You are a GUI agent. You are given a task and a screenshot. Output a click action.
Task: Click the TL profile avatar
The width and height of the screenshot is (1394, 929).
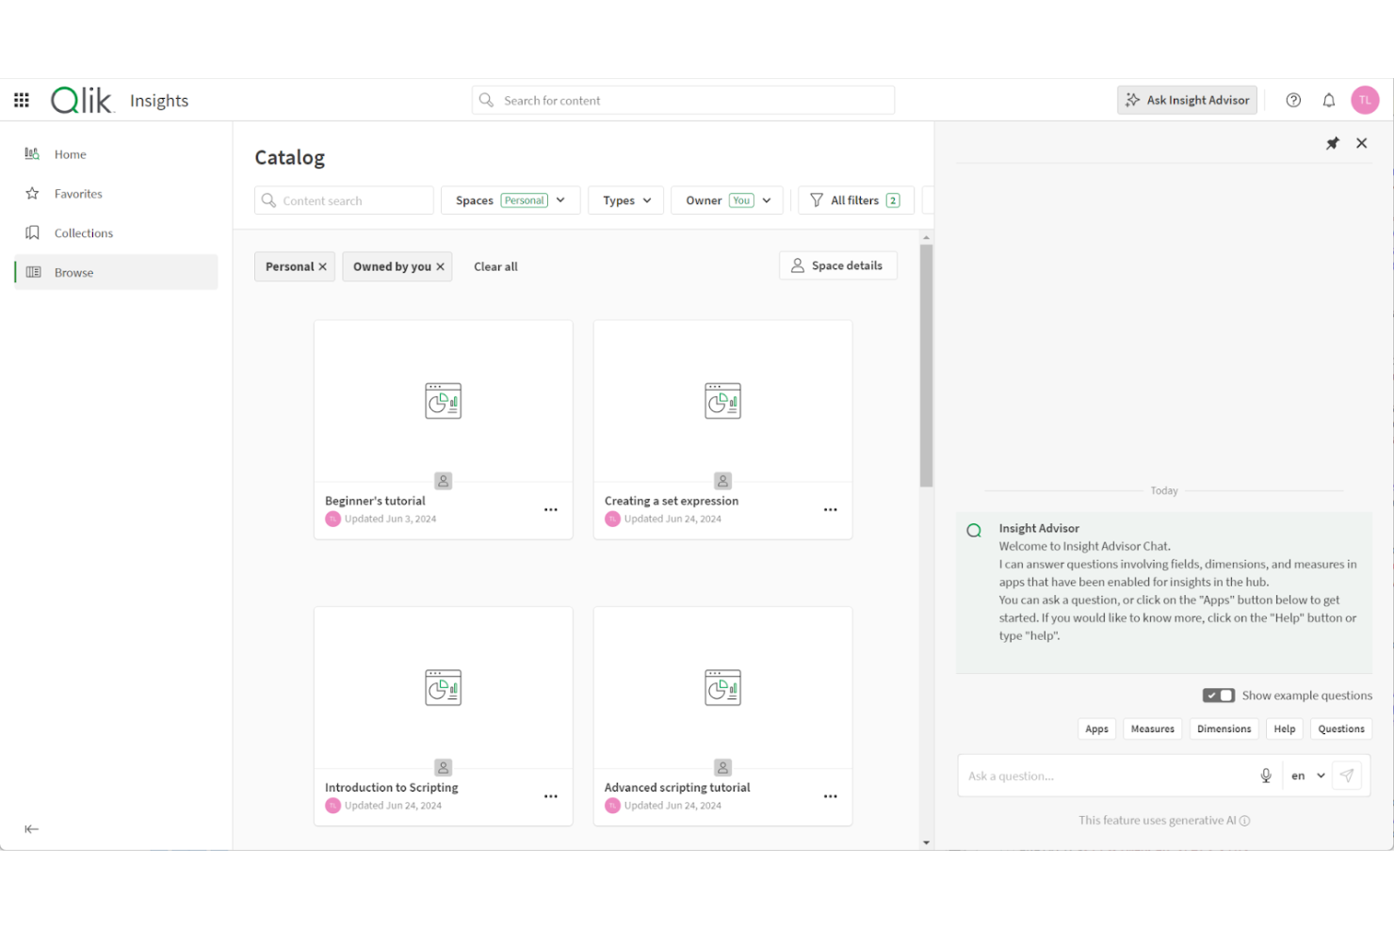pyautogui.click(x=1365, y=100)
